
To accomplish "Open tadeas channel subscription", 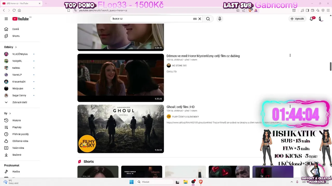I will 20,68.
